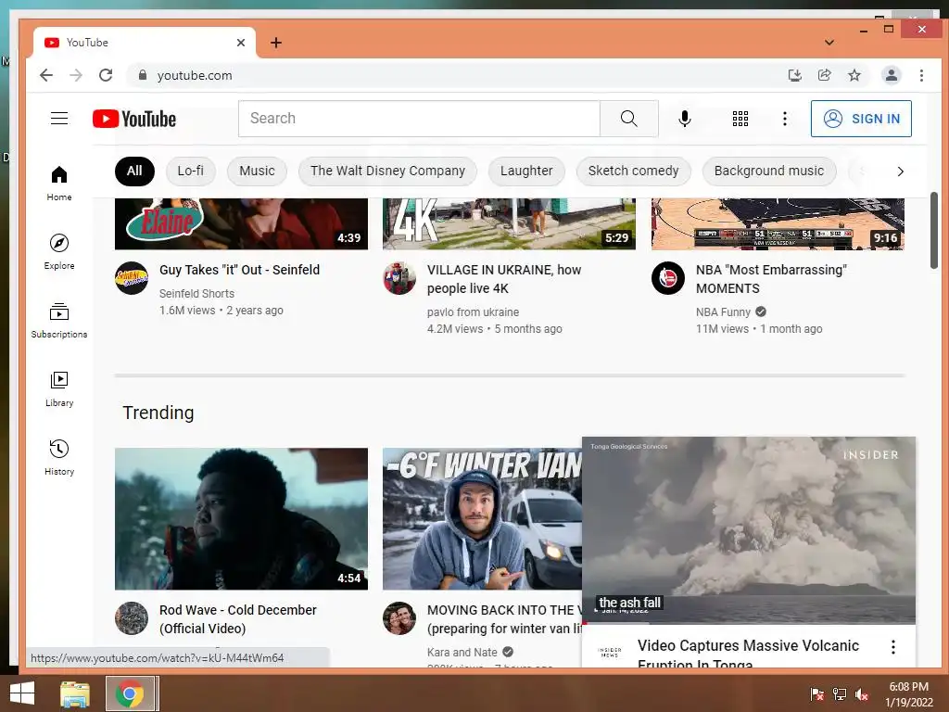Click the SIGN IN button

point(861,119)
